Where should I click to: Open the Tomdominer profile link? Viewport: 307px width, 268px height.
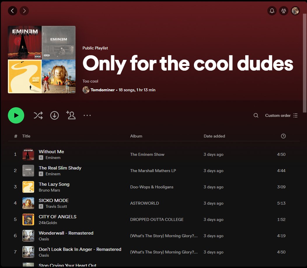point(102,90)
